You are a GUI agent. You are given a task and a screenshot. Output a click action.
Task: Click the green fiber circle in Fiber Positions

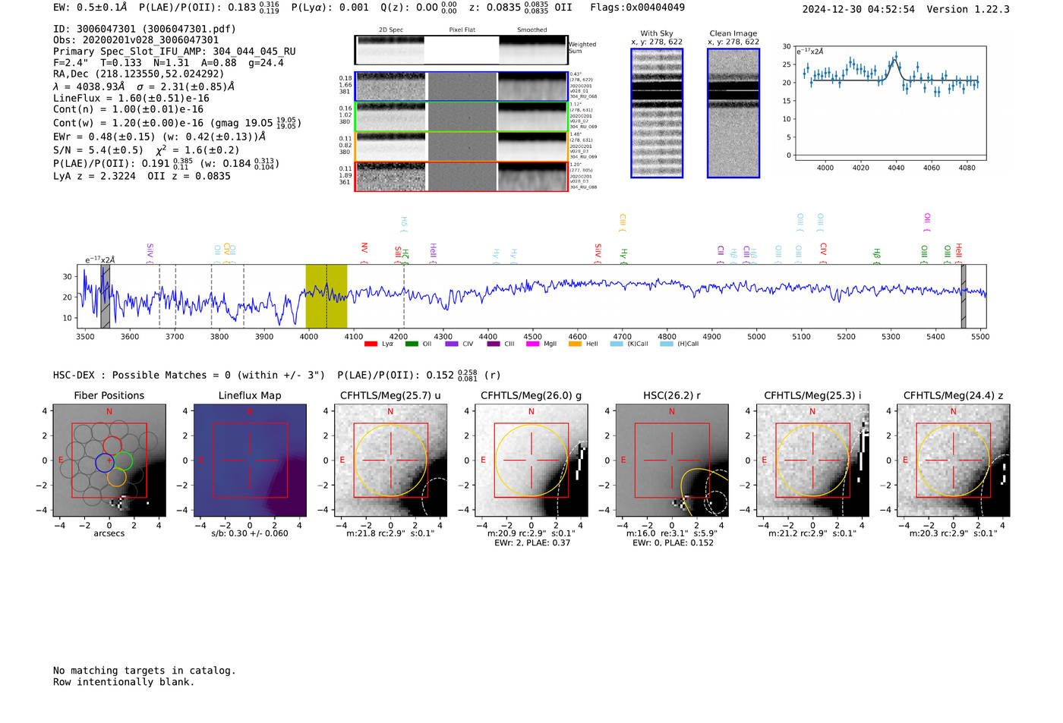[x=124, y=461]
